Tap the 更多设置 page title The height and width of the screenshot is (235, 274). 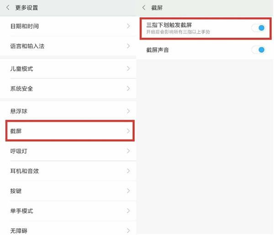(27, 8)
